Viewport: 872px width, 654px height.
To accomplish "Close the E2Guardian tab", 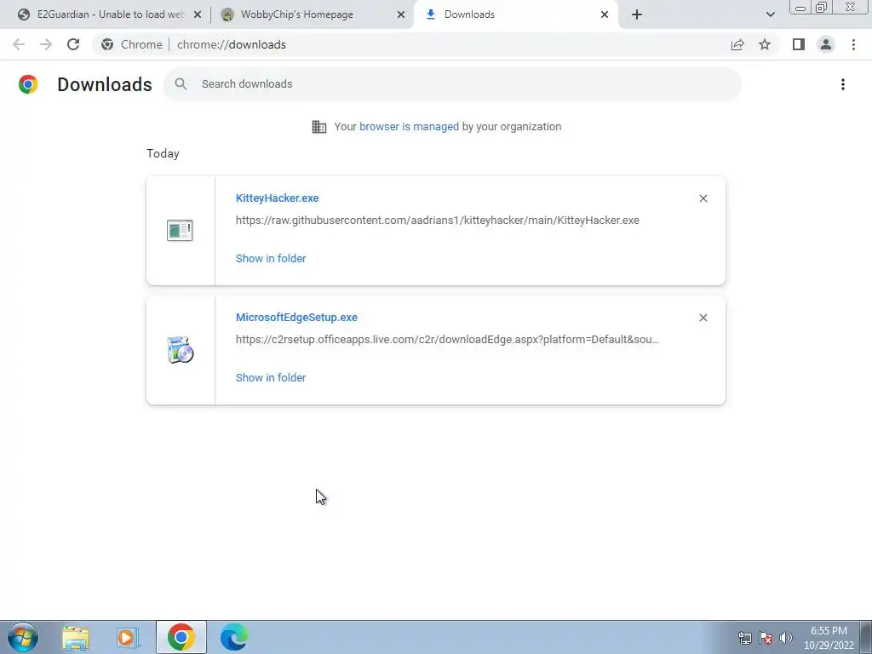I will tap(197, 14).
